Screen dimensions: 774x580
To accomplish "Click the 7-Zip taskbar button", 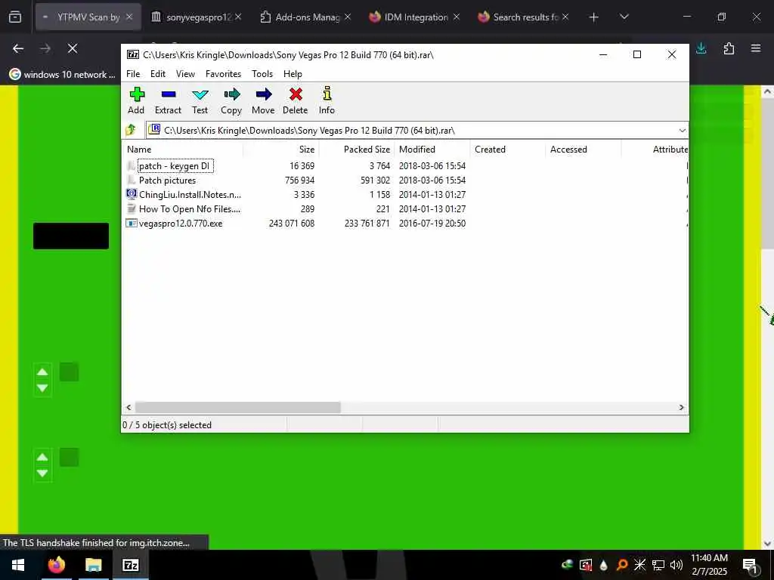I will point(130,565).
